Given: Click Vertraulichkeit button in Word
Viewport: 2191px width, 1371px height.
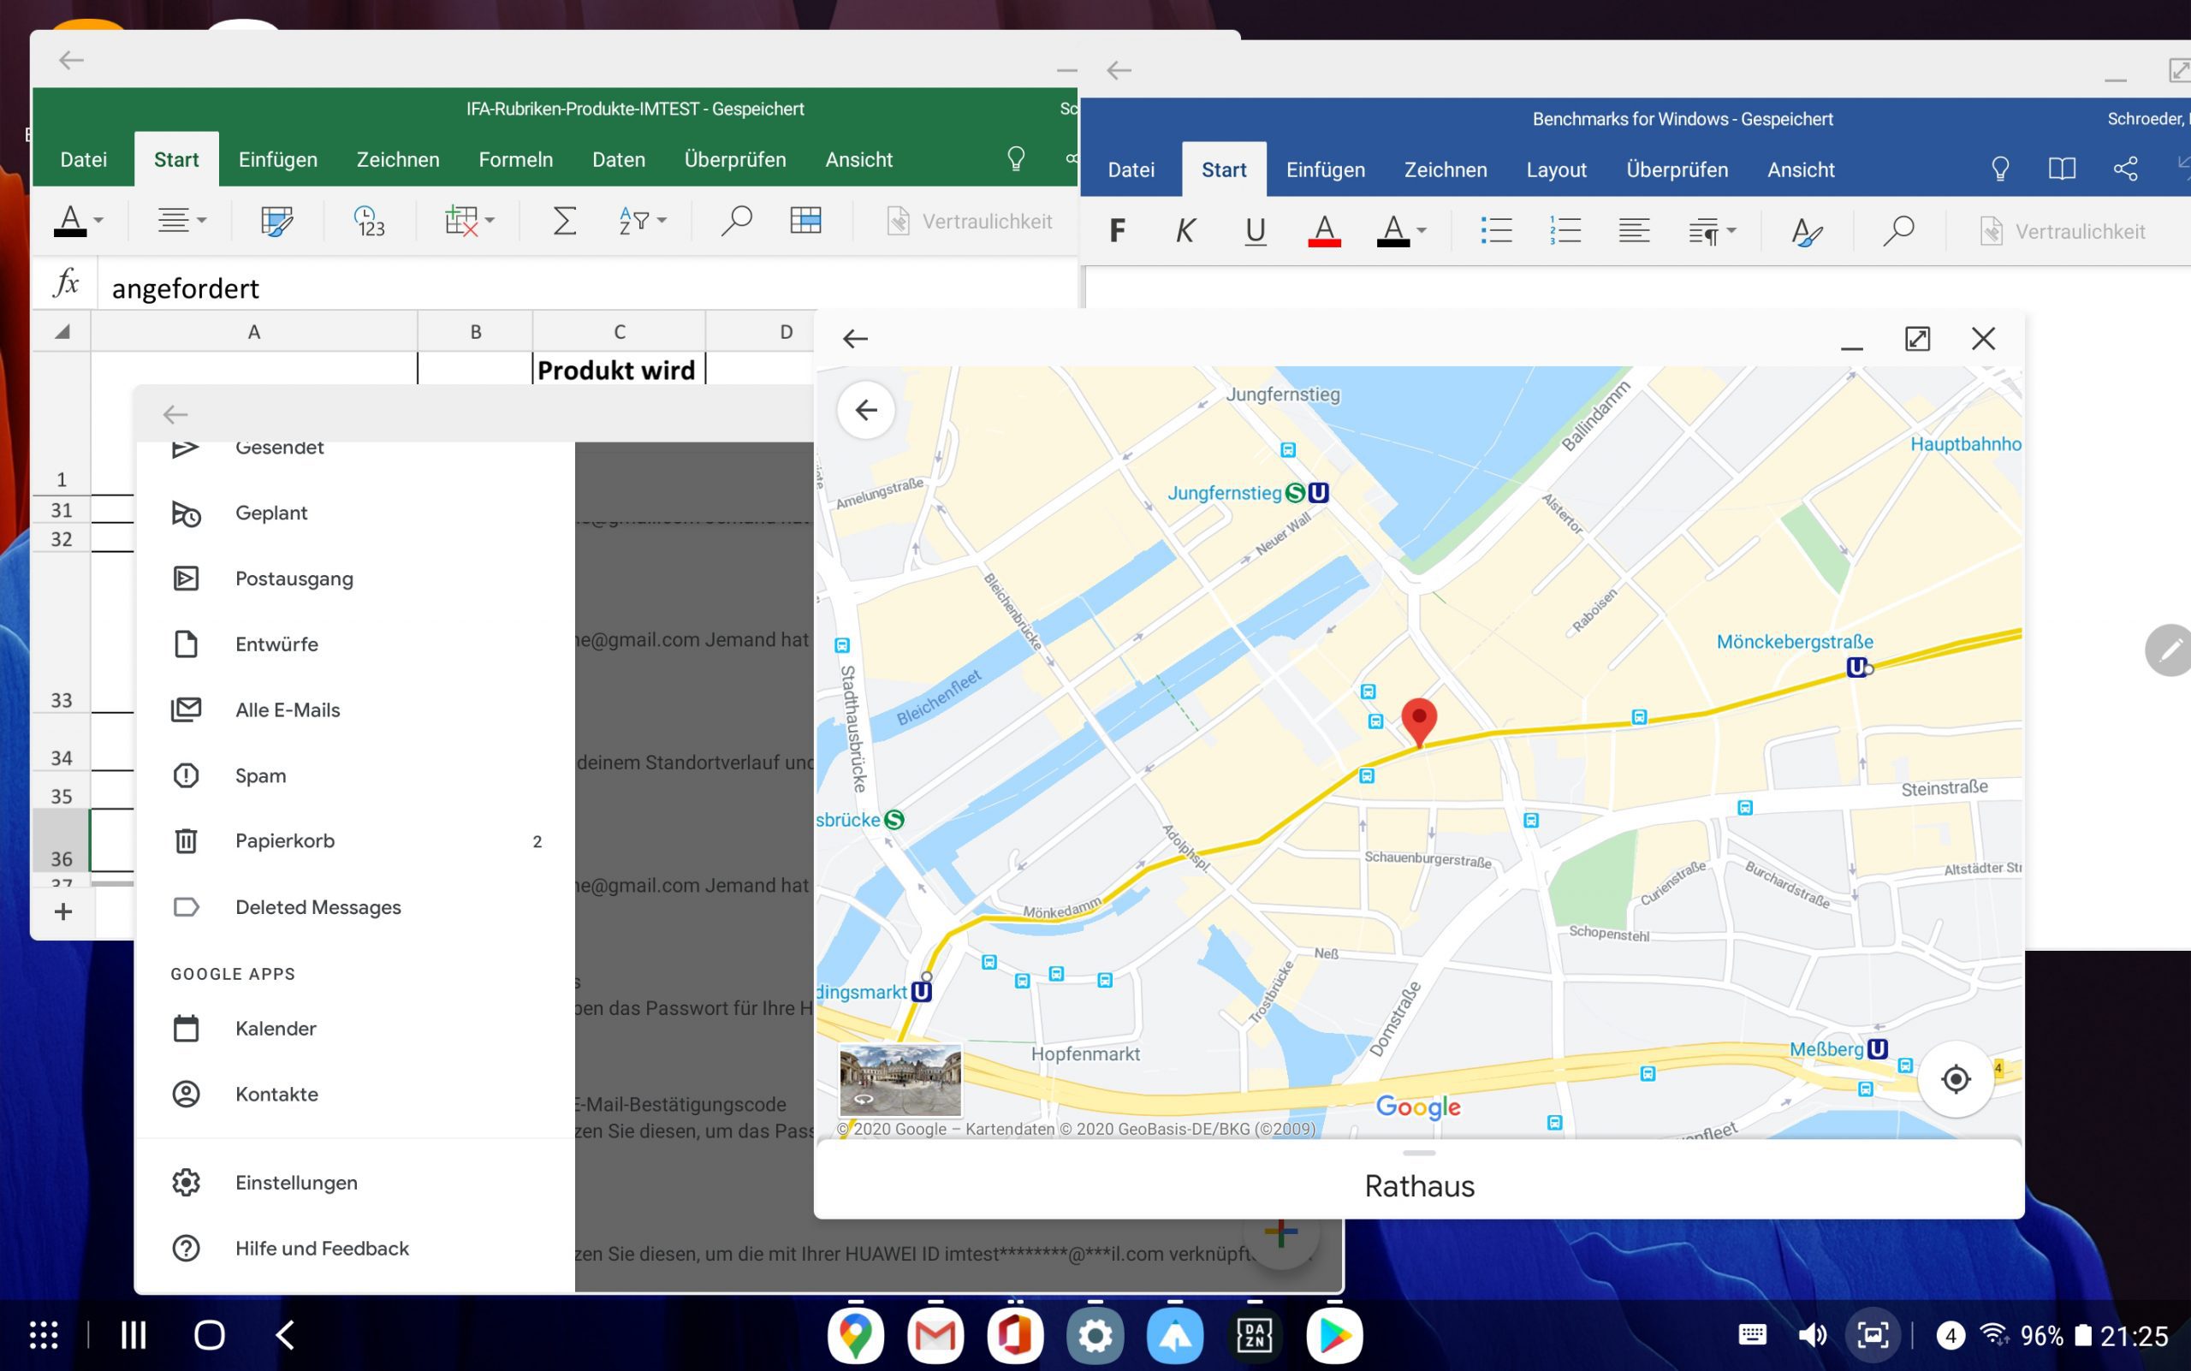Looking at the screenshot, I should click(2063, 231).
